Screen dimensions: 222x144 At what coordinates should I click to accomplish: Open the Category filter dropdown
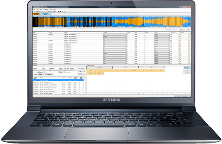tap(37, 70)
